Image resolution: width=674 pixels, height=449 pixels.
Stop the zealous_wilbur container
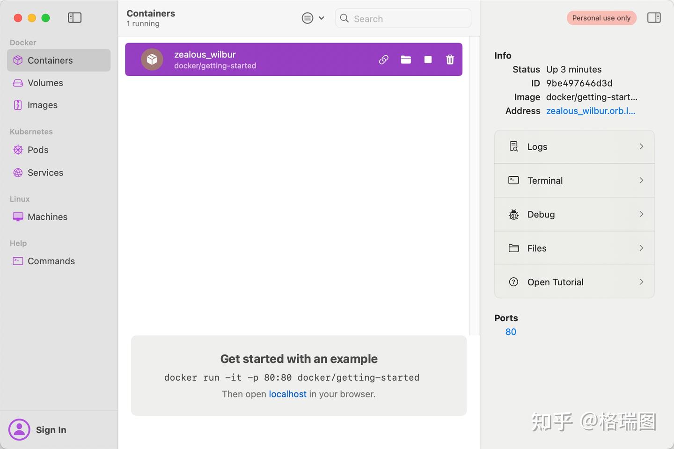(x=428, y=59)
